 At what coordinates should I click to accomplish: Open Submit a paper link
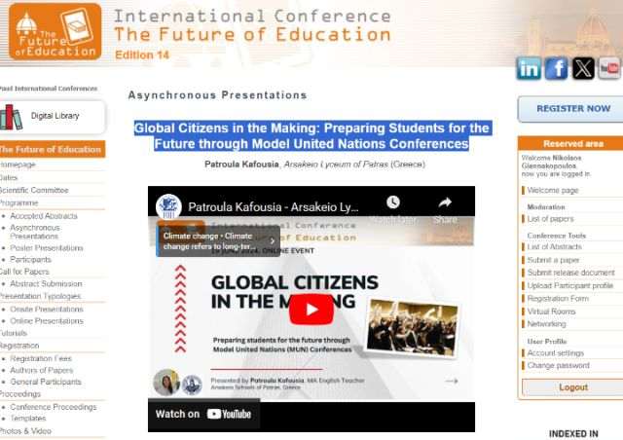(x=553, y=260)
